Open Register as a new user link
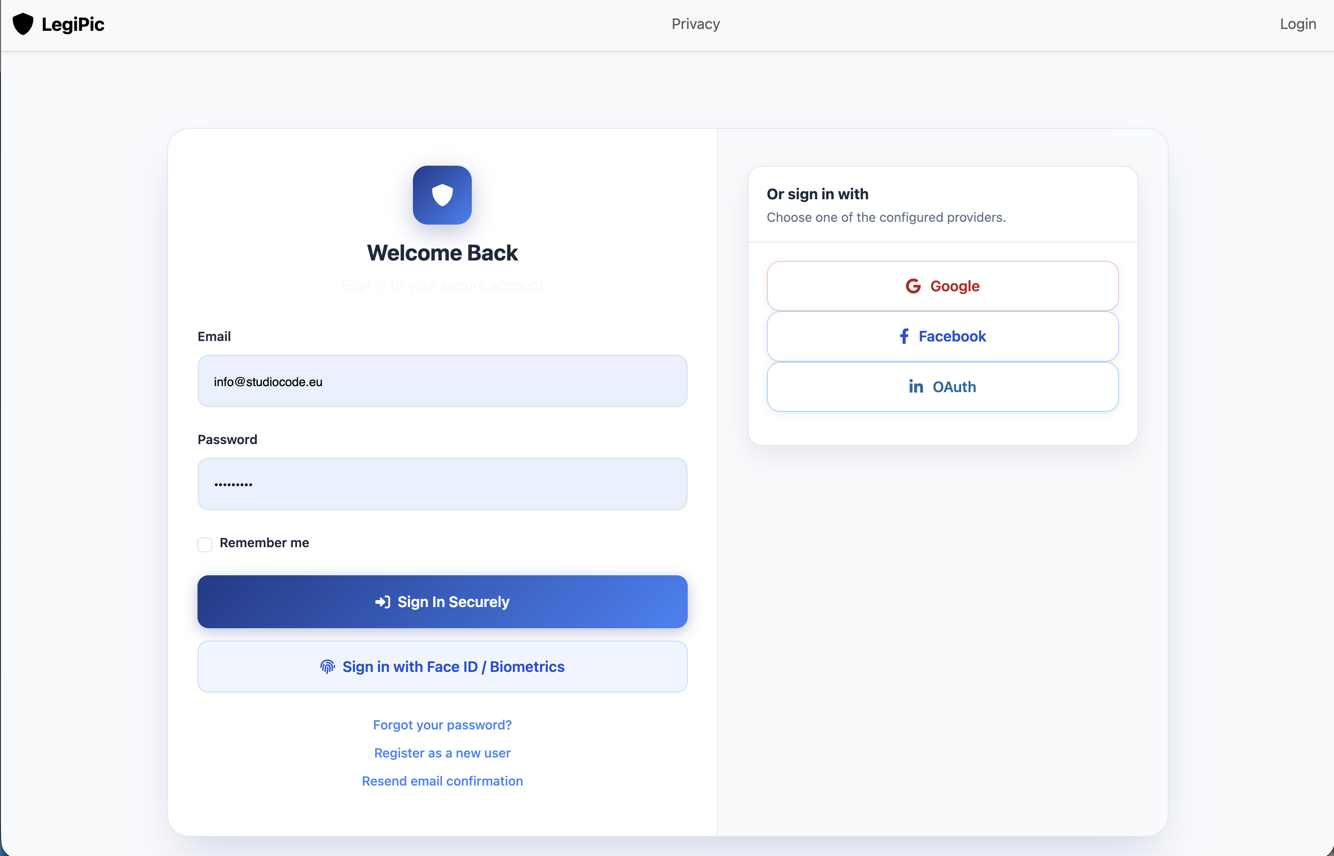 point(442,752)
